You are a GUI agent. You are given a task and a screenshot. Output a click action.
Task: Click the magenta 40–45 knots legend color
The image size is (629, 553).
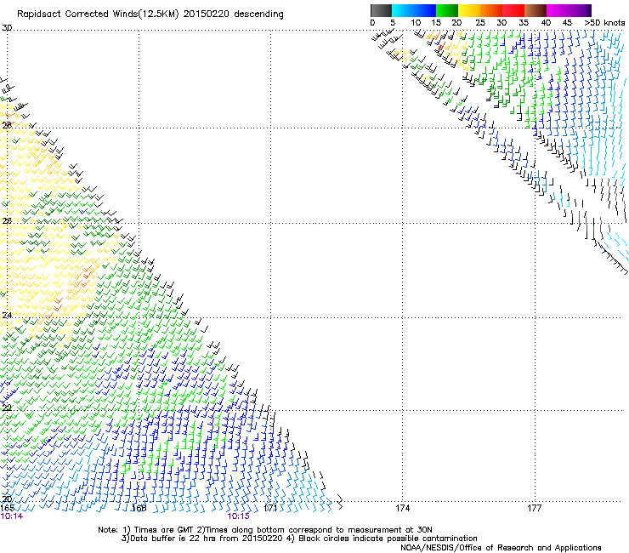click(x=558, y=10)
